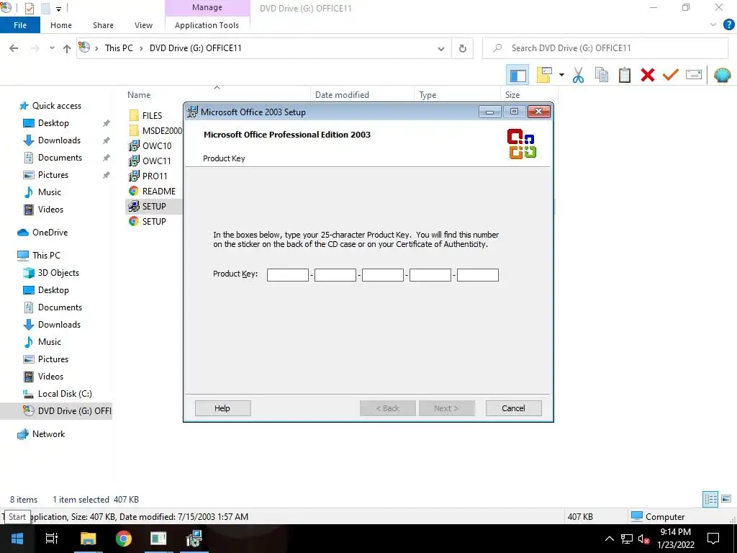Select the highlighted SETUP application file
Viewport: 737px width, 553px height.
(154, 207)
